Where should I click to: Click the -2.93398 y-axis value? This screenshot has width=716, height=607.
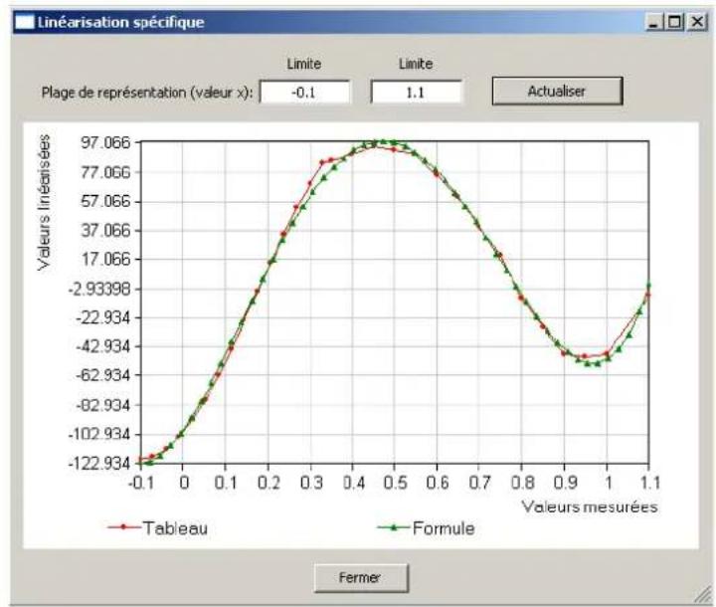[99, 289]
